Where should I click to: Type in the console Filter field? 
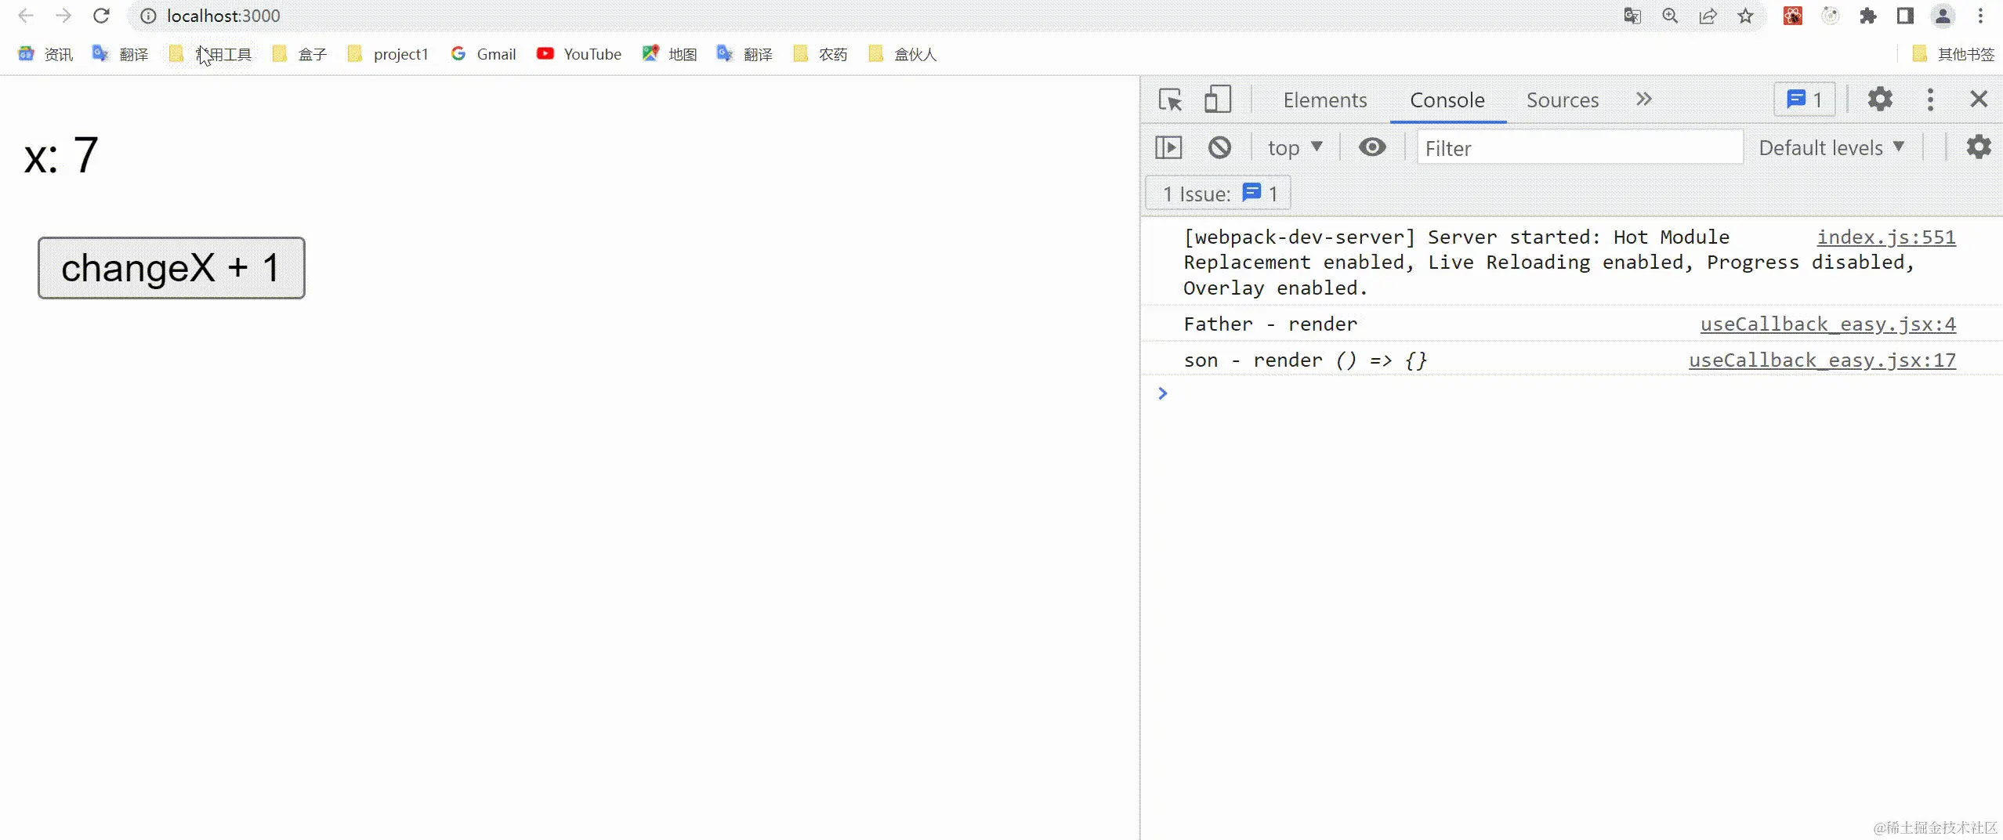tap(1578, 147)
